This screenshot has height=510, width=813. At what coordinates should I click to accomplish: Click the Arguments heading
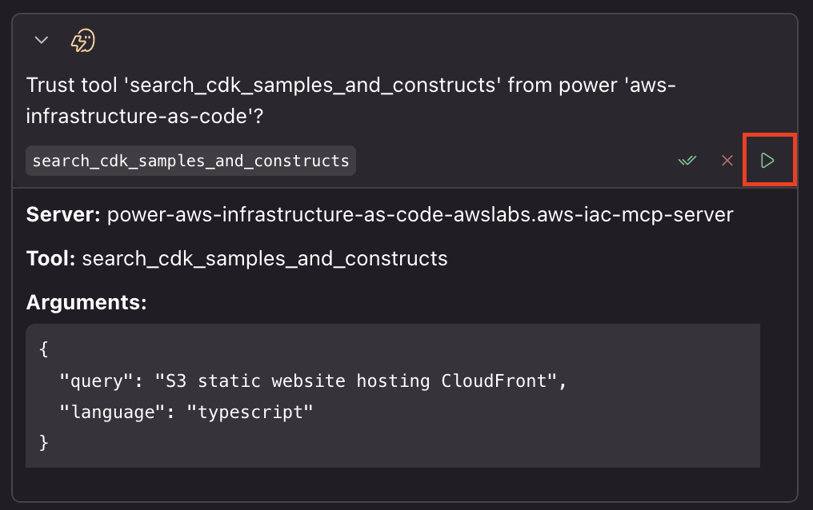86,302
